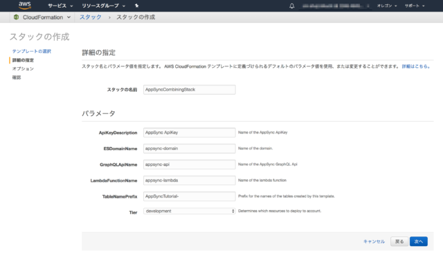This screenshot has width=443, height=253.
Task: Open the Tier development dropdown
Action: pyautogui.click(x=189, y=211)
